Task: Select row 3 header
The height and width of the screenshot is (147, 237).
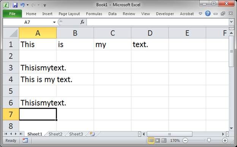Action: pos(11,67)
